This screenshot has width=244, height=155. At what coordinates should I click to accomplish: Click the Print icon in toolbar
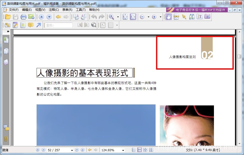pyautogui.click(x=23, y=17)
